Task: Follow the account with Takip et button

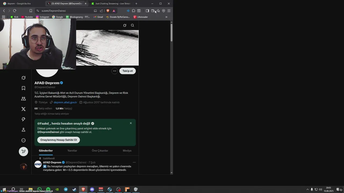Action: click(x=128, y=71)
